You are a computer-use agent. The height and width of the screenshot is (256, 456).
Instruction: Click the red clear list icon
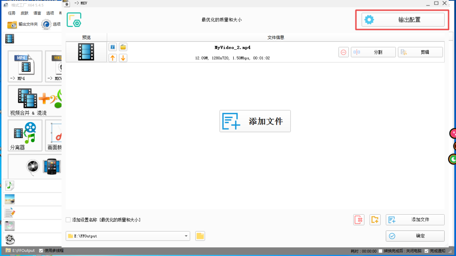[x=359, y=220]
